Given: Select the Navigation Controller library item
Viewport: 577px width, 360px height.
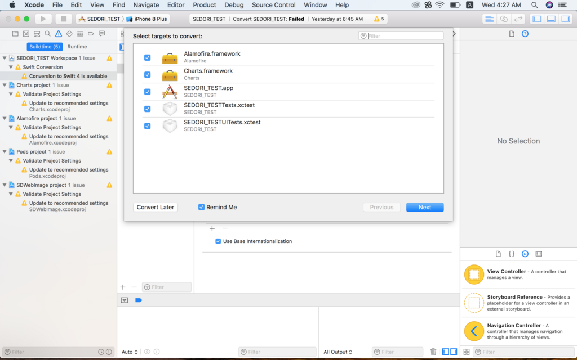Looking at the screenshot, I should pos(518,331).
